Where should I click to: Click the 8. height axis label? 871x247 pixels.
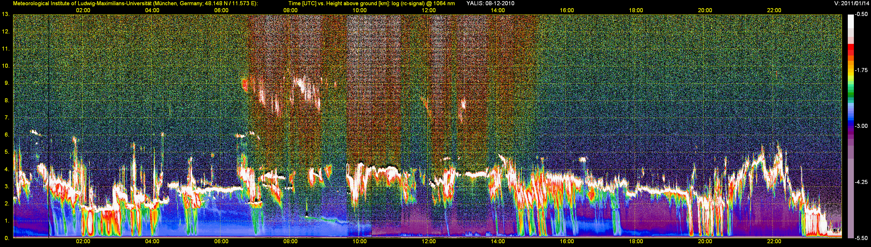7,100
